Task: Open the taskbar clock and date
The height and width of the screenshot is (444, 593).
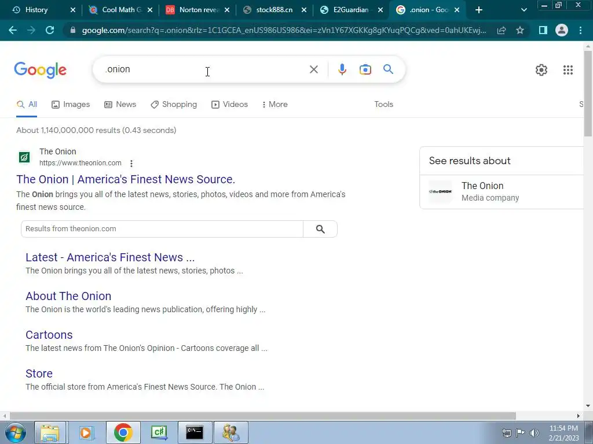Action: [563, 432]
